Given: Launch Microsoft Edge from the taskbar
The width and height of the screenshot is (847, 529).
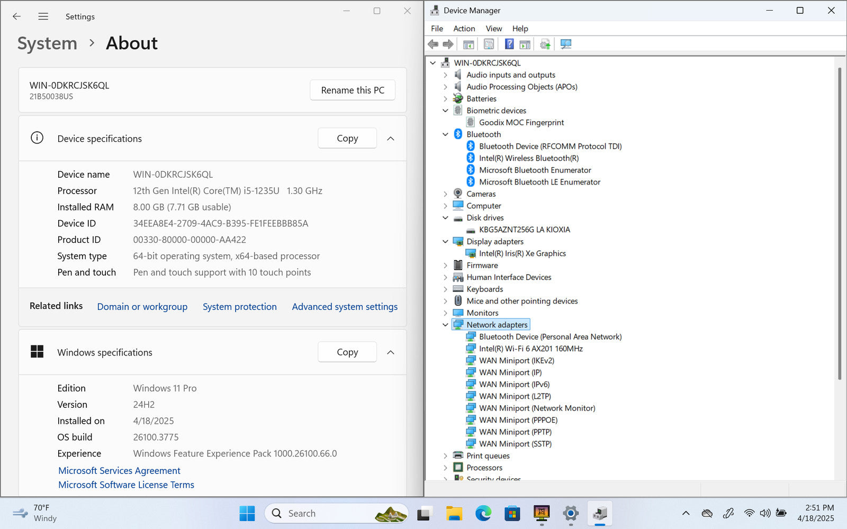Looking at the screenshot, I should click(x=483, y=513).
